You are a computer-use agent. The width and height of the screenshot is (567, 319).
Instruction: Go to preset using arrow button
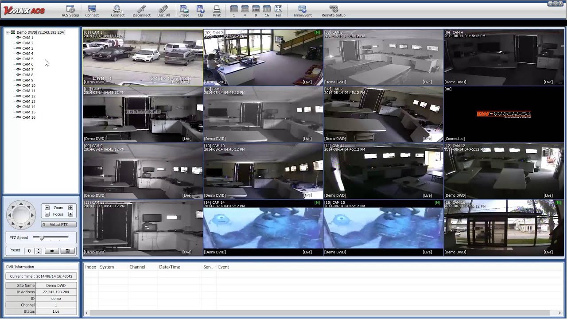52,251
